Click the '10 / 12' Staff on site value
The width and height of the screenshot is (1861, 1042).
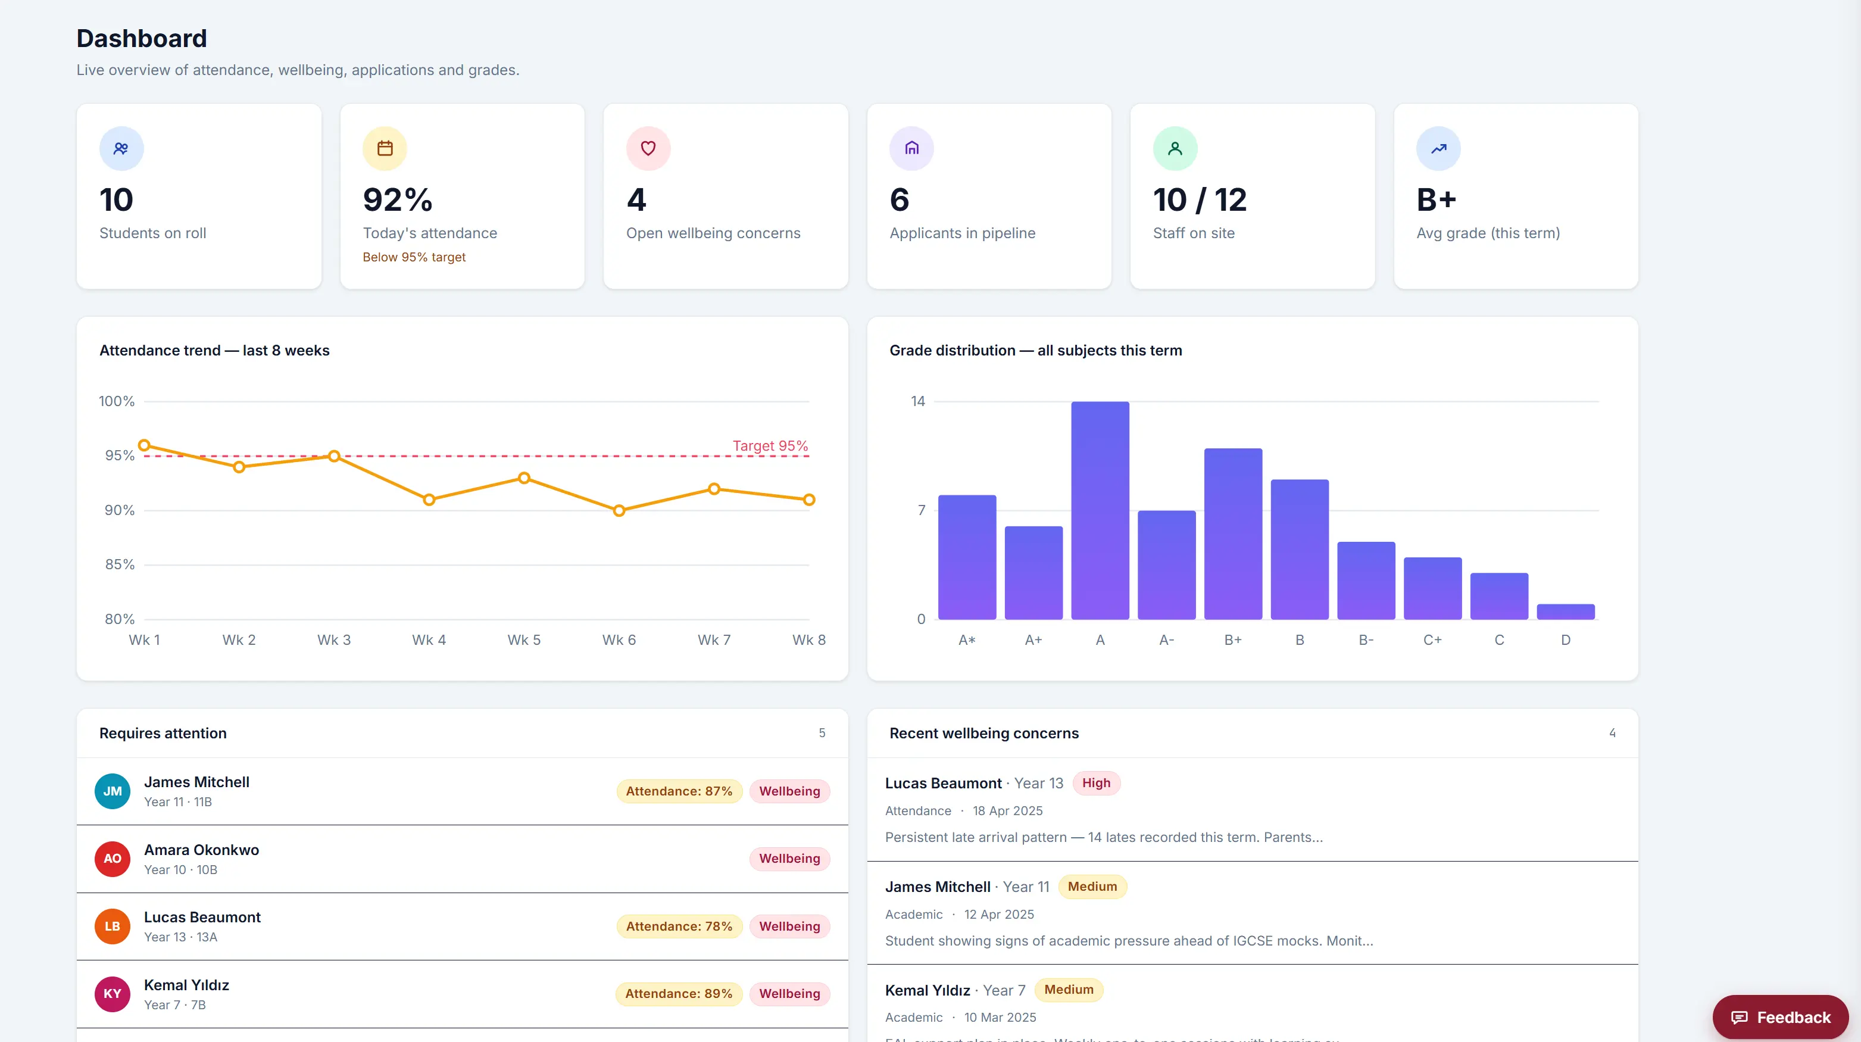[x=1200, y=200]
